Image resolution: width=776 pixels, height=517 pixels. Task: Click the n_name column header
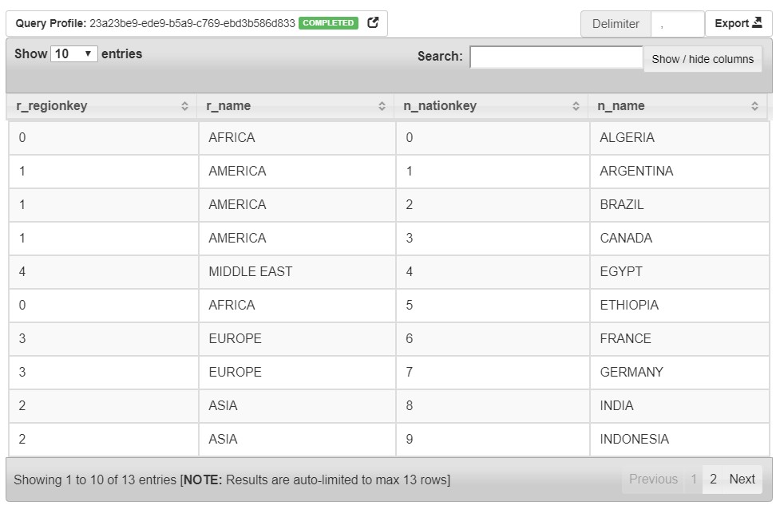pos(678,106)
